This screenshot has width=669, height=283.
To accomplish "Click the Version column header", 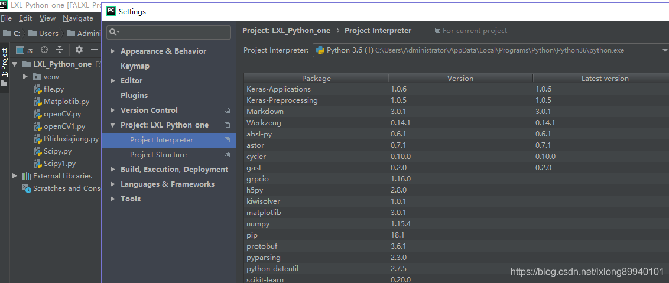I will coord(460,78).
